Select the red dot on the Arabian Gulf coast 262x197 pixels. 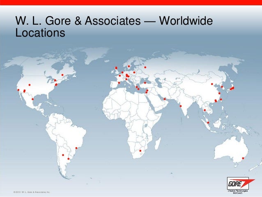click(x=165, y=99)
